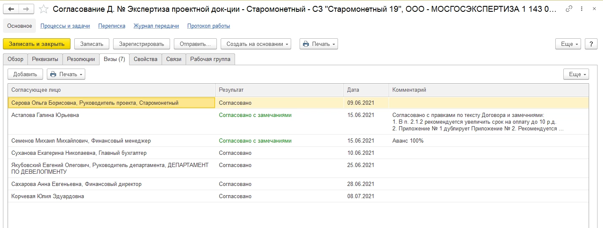
Task: Add document to favorites with star icon
Action: 43,9
